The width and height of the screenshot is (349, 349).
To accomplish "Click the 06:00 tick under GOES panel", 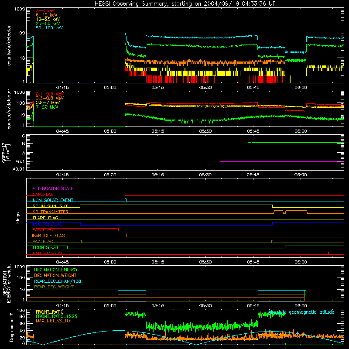I will pyautogui.click(x=301, y=175).
